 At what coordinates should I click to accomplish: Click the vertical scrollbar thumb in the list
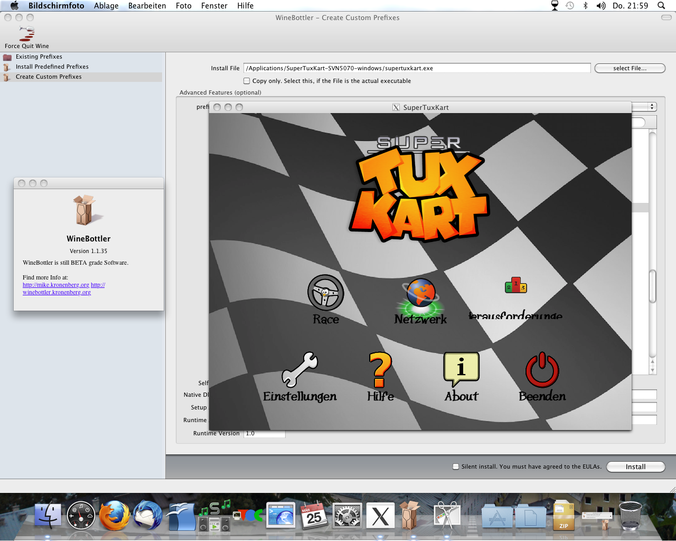point(652,286)
